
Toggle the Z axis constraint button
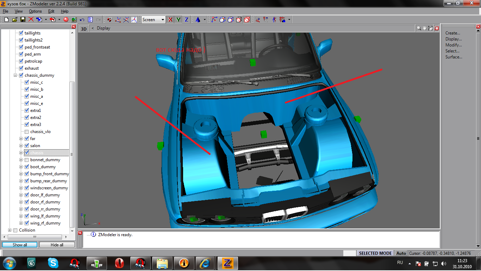(186, 20)
